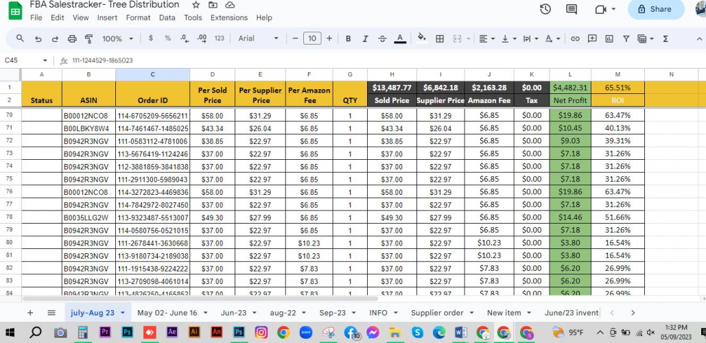Click the horizontal scrollbar
The image size is (706, 343).
pyautogui.click(x=200, y=298)
